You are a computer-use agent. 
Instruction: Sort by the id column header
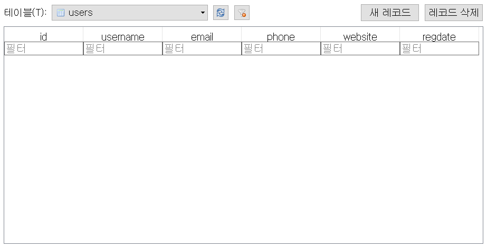coord(43,35)
